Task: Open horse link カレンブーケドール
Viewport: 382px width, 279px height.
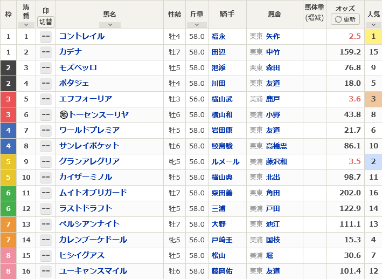Action: click(93, 240)
